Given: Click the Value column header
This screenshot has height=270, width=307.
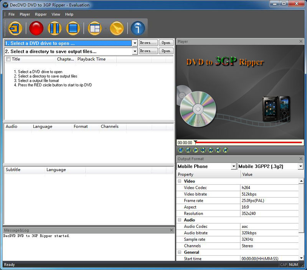Looking at the screenshot, I should pos(272,174).
